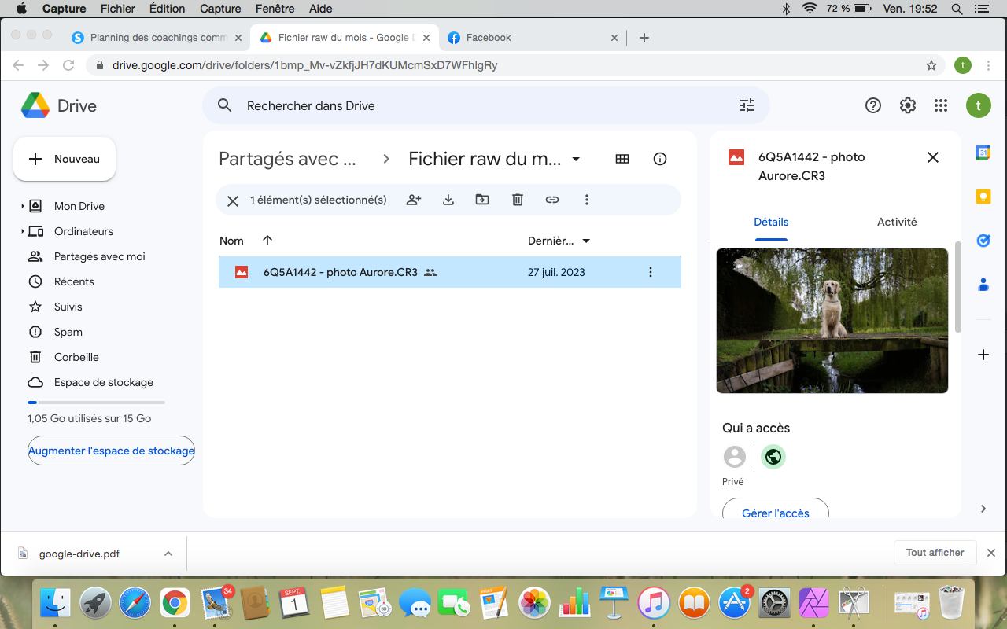
Task: Open the search options filter icon
Action: (747, 105)
